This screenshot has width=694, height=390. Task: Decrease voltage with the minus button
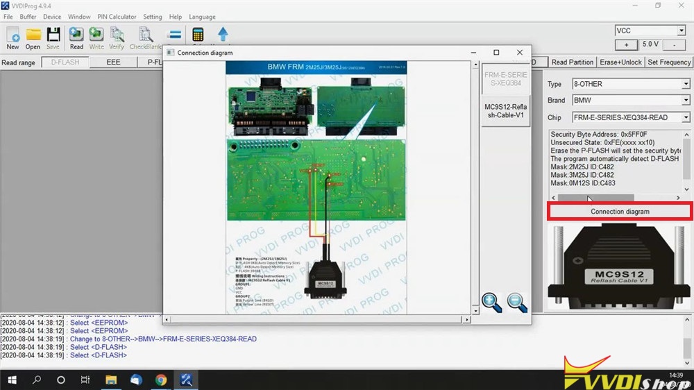[674, 44]
